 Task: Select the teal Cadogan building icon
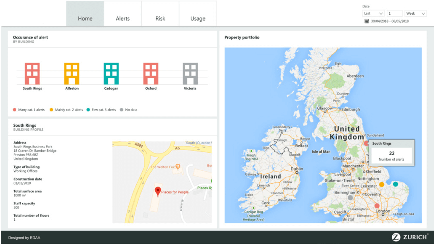click(111, 73)
